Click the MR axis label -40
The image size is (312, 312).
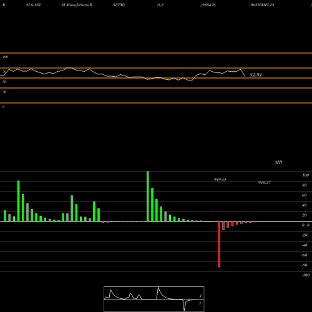click(305, 245)
